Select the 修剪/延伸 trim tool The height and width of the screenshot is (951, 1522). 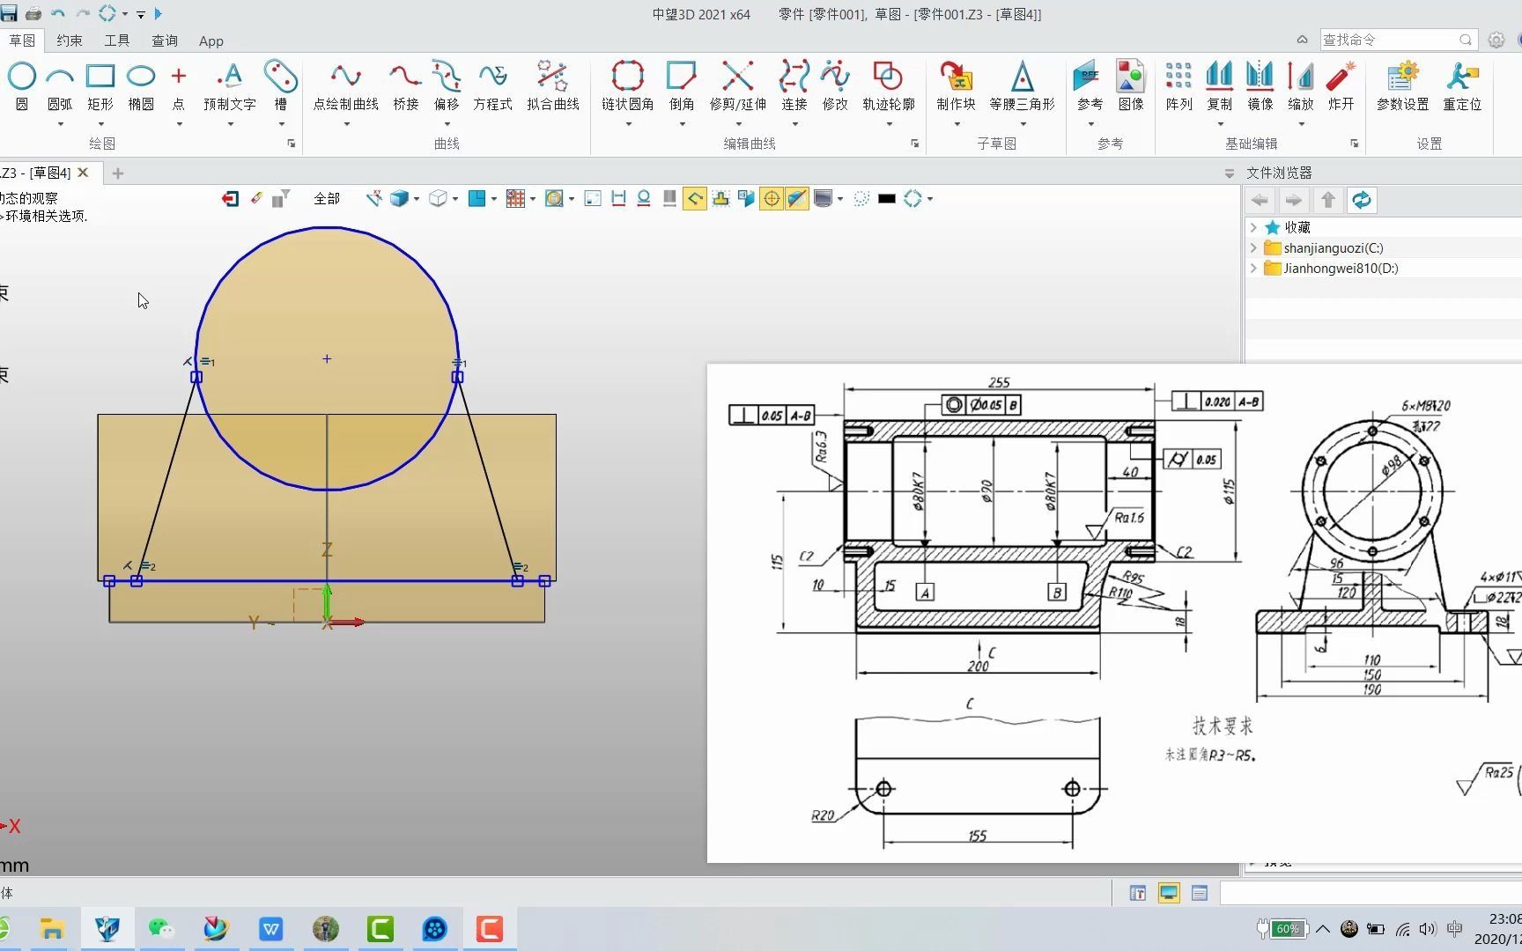click(738, 85)
